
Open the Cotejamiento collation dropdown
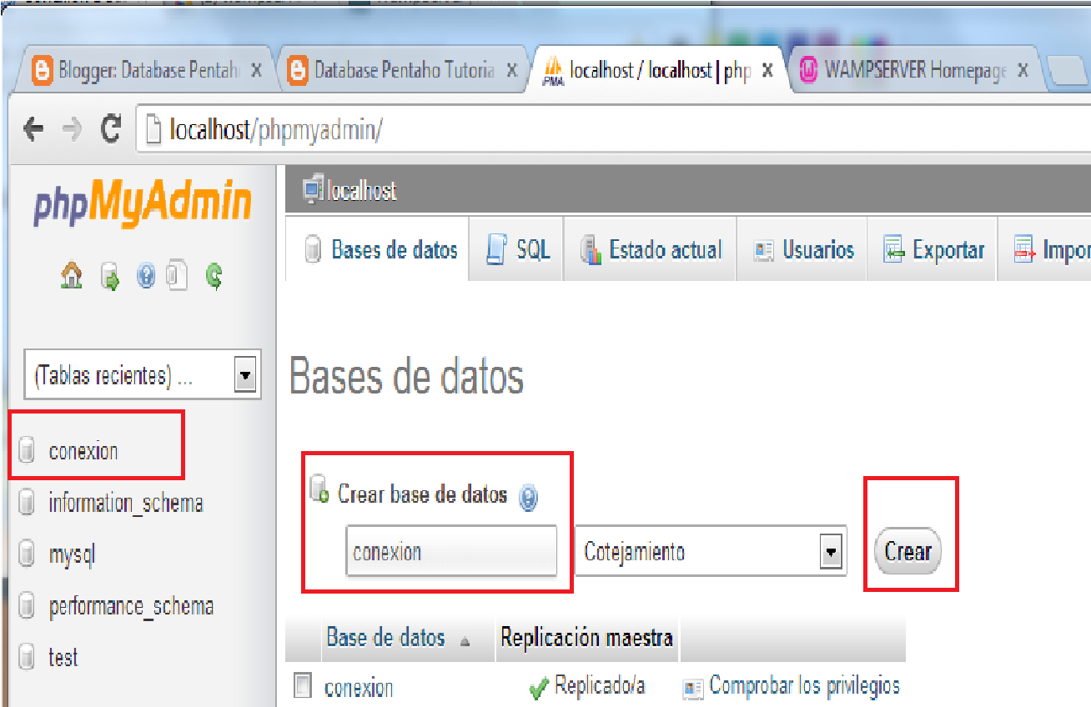[831, 552]
